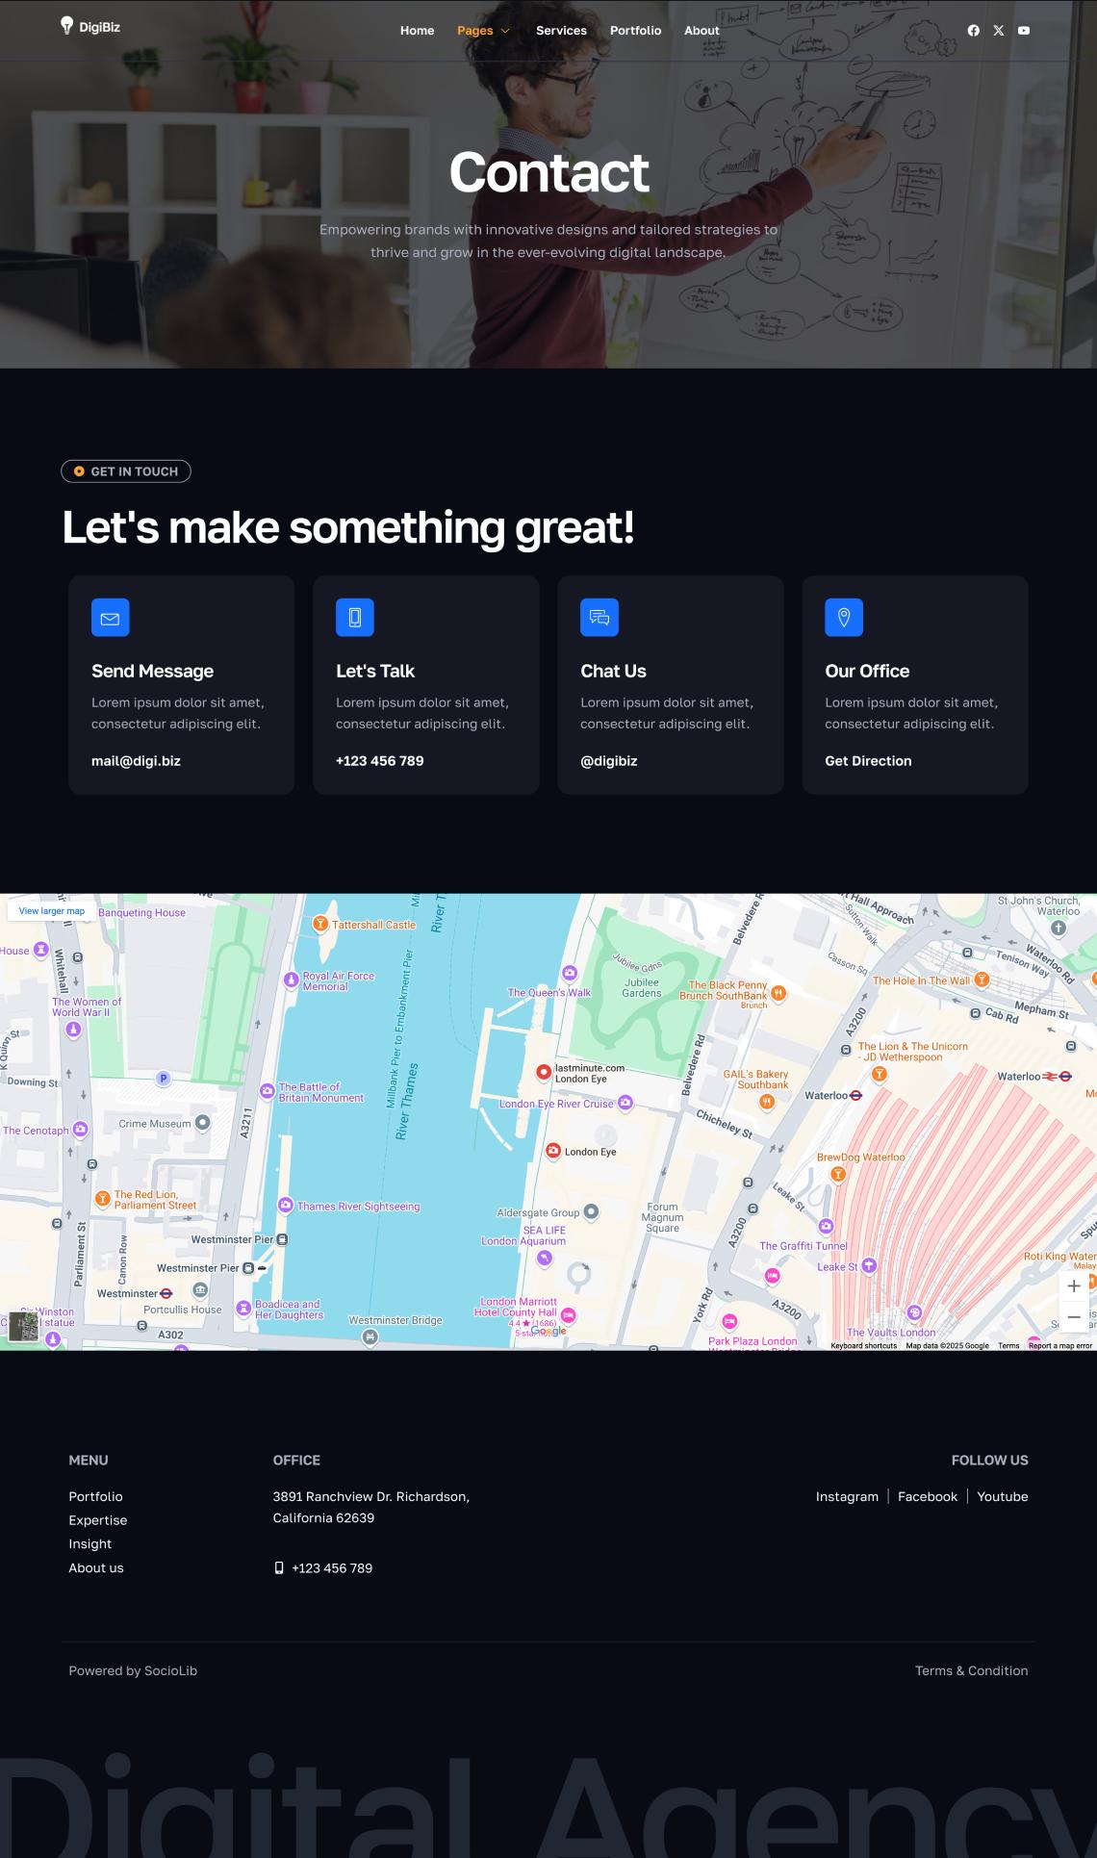Open Insight in the footer menu

[x=89, y=1543]
